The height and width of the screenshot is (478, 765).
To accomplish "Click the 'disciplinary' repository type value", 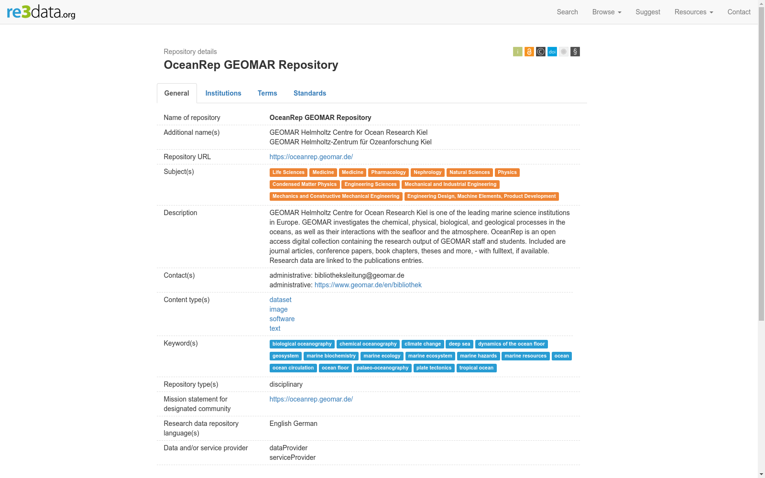I will point(286,384).
